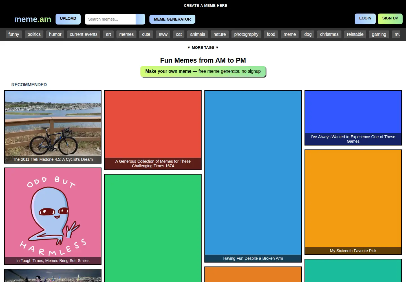406x282 pixels.
Task: Select the dog tag
Action: click(308, 34)
